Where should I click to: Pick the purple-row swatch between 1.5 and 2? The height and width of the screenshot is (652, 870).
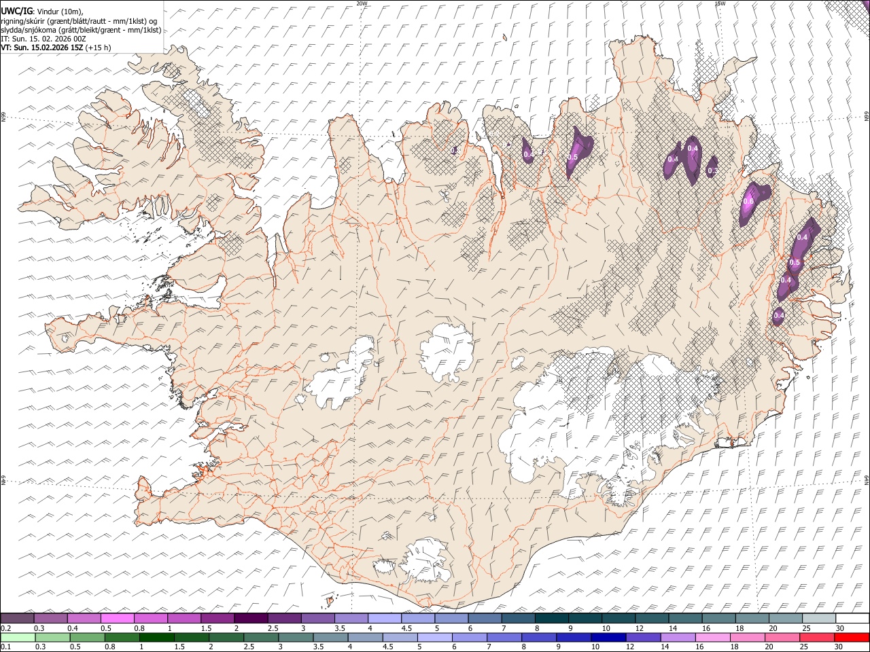(217, 618)
